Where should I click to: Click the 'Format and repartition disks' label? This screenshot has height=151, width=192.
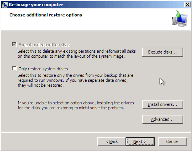[x=44, y=45]
